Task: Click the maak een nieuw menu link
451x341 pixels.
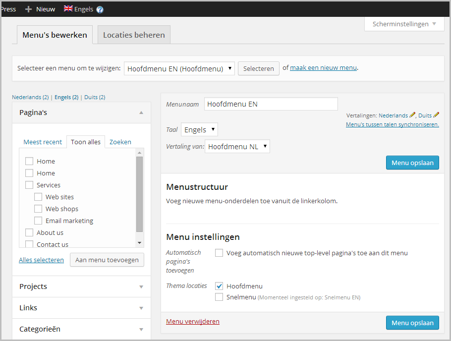Action: coord(323,67)
